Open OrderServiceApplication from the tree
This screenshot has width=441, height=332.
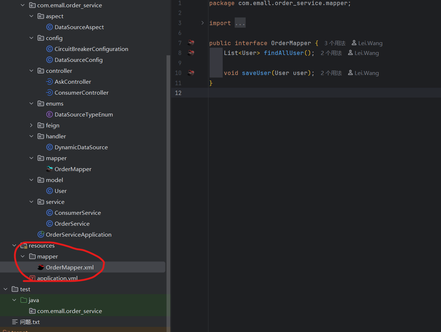(79, 235)
